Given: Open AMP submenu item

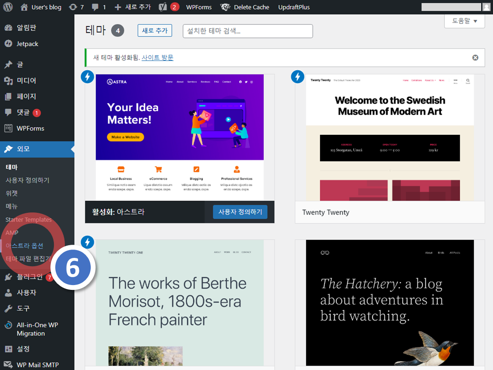Looking at the screenshot, I should [x=12, y=233].
